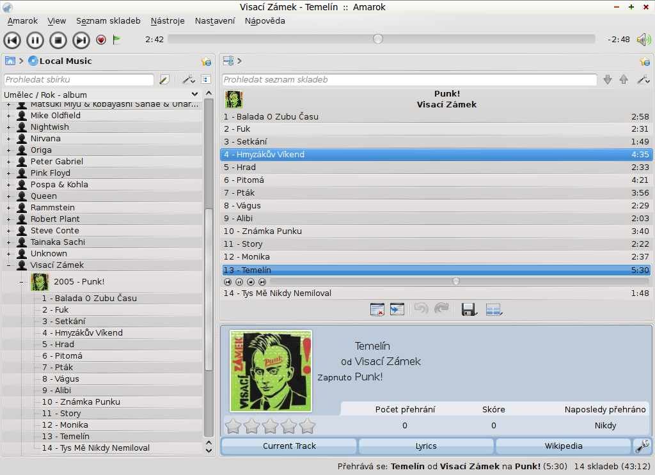Go to collection home folder icon
The height and width of the screenshot is (475, 655).
point(10,61)
